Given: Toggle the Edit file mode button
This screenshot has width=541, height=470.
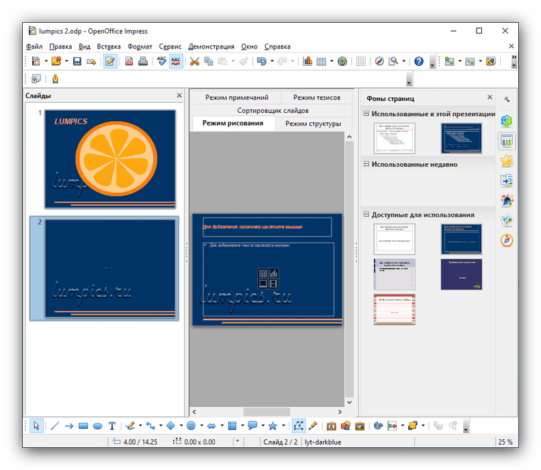Looking at the screenshot, I should coord(110,62).
